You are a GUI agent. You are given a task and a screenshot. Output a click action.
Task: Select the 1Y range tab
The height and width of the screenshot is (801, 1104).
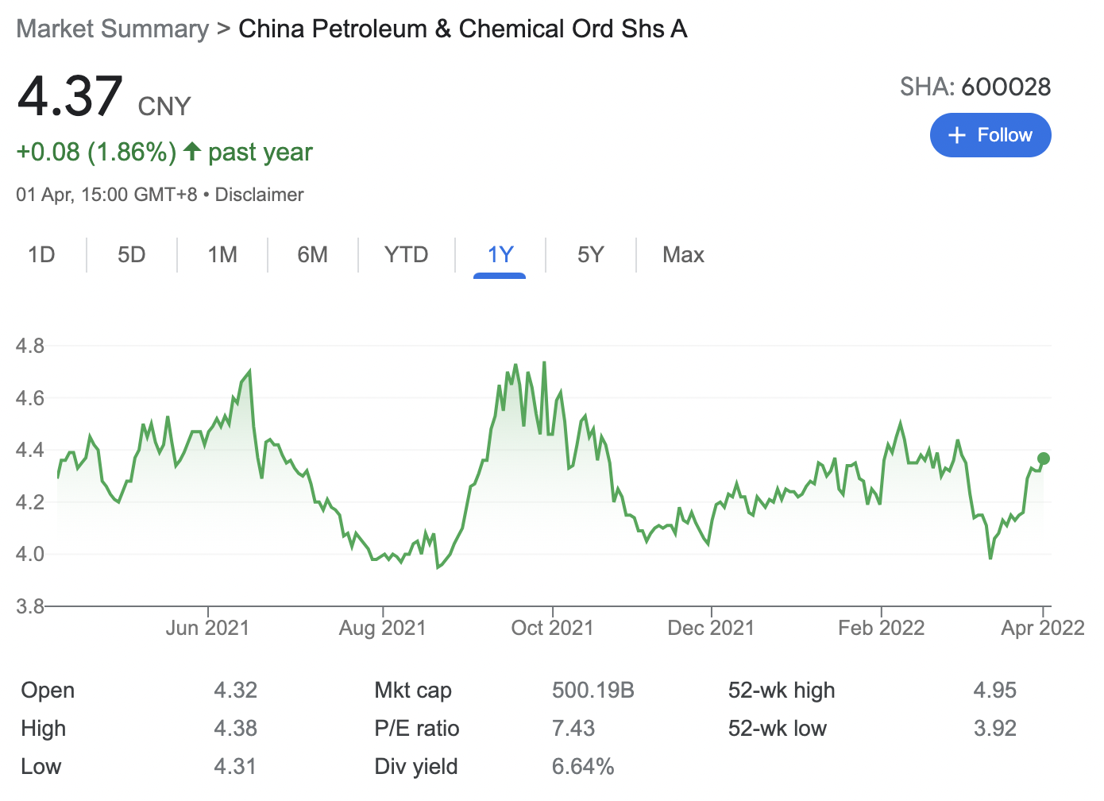click(x=500, y=254)
